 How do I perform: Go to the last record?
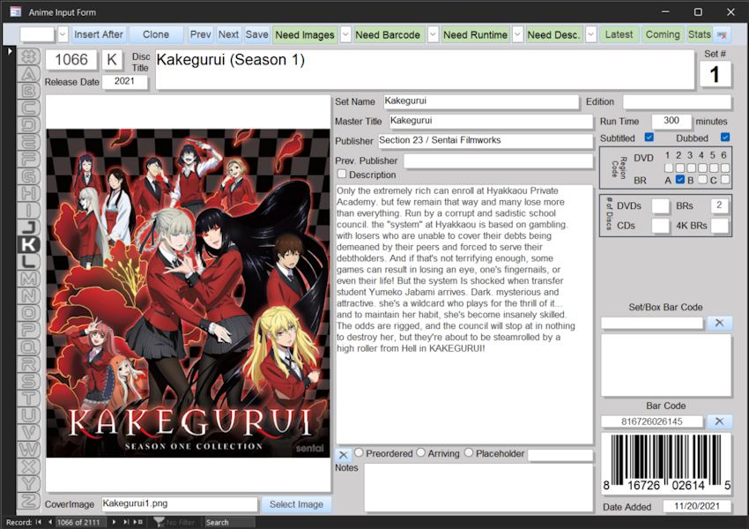[x=126, y=522]
